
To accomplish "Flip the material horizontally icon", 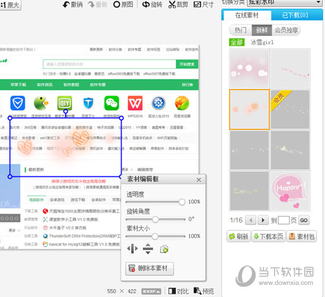I will pos(132,248).
